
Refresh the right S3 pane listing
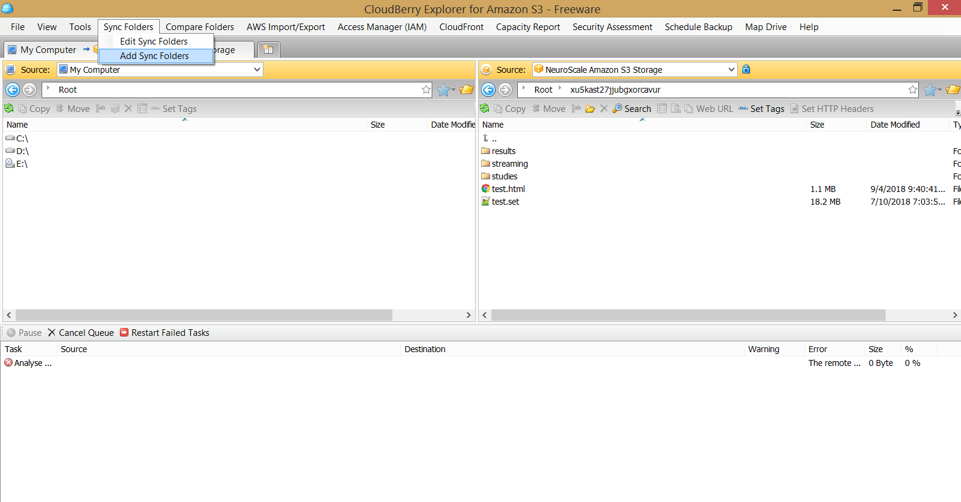(485, 108)
